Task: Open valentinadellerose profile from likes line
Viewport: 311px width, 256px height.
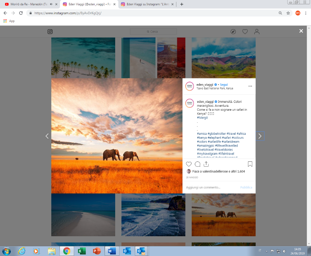Action: [215, 171]
